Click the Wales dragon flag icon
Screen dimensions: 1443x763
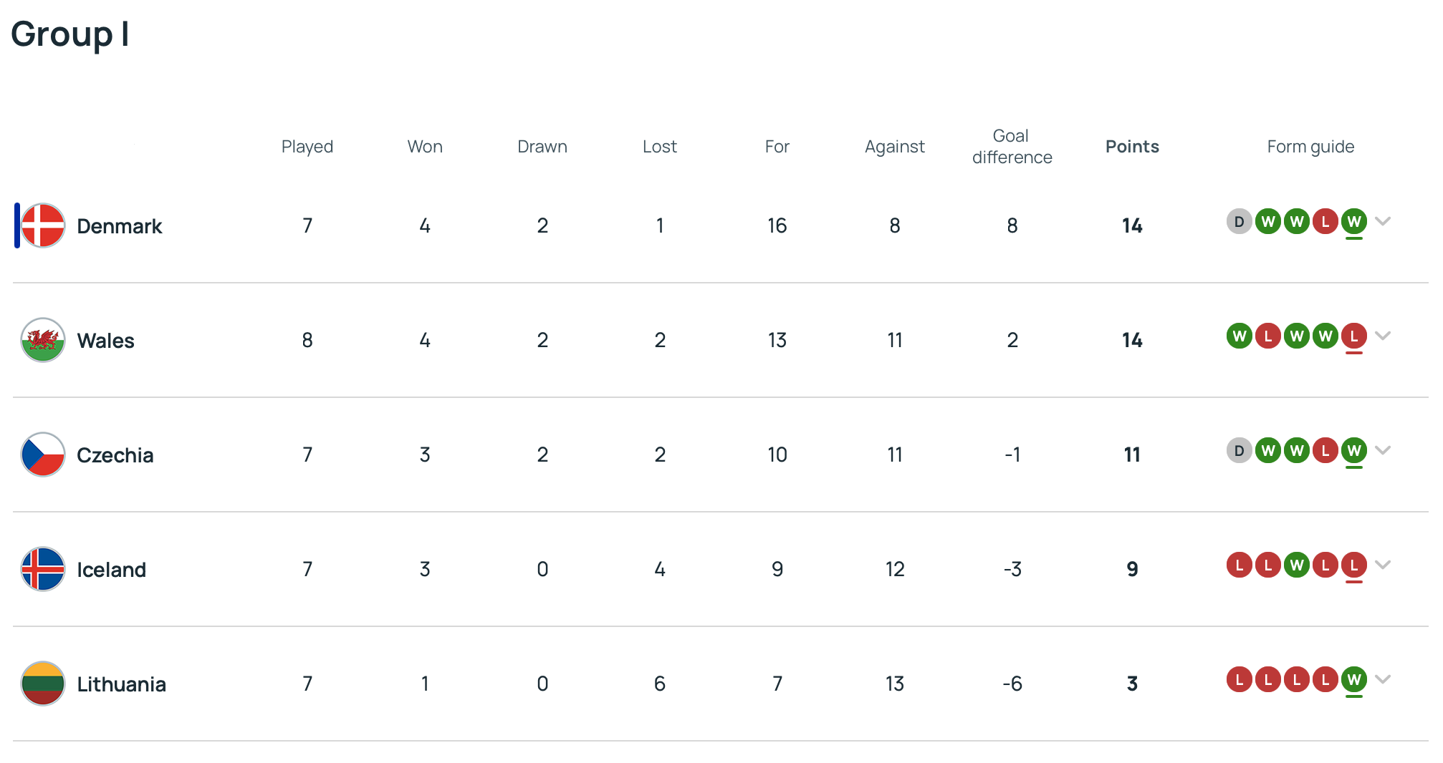[43, 340]
